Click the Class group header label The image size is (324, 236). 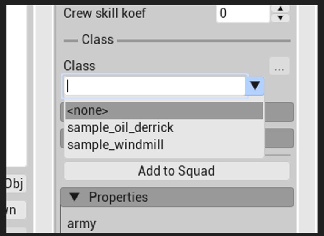click(97, 40)
